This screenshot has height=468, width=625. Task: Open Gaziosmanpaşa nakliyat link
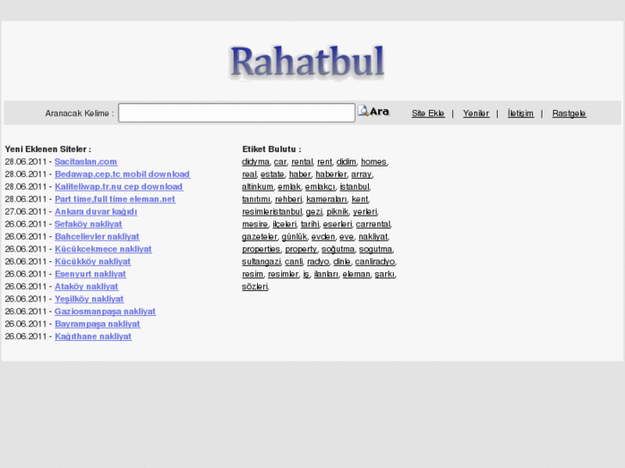(x=105, y=312)
